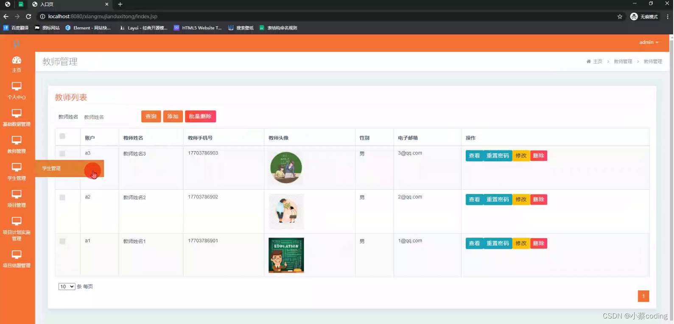Click the email 2@qq.com
This screenshot has height=324, width=674.
coord(410,197)
